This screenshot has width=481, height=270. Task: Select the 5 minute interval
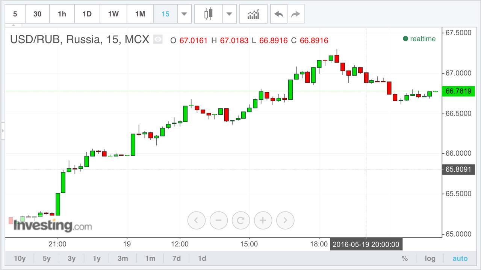[x=15, y=14]
